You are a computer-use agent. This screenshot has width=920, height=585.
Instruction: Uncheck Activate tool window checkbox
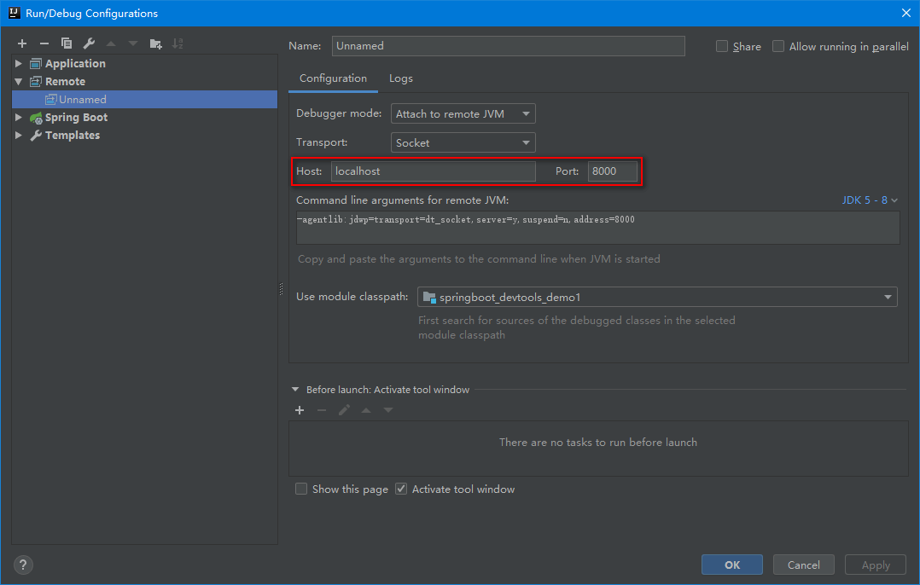coord(401,489)
